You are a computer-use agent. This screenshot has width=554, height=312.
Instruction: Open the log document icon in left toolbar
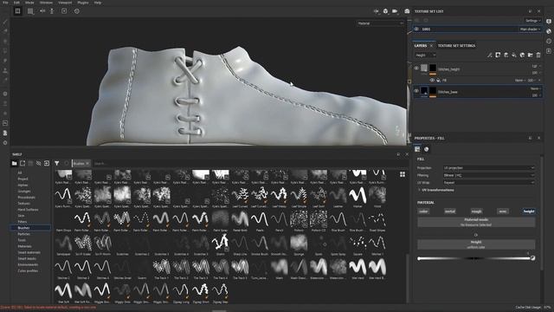5,133
